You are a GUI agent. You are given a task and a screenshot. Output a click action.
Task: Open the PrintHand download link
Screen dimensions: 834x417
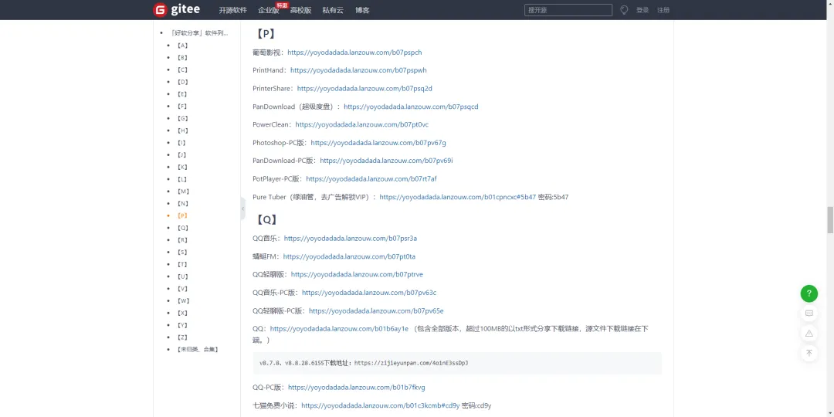coord(358,70)
